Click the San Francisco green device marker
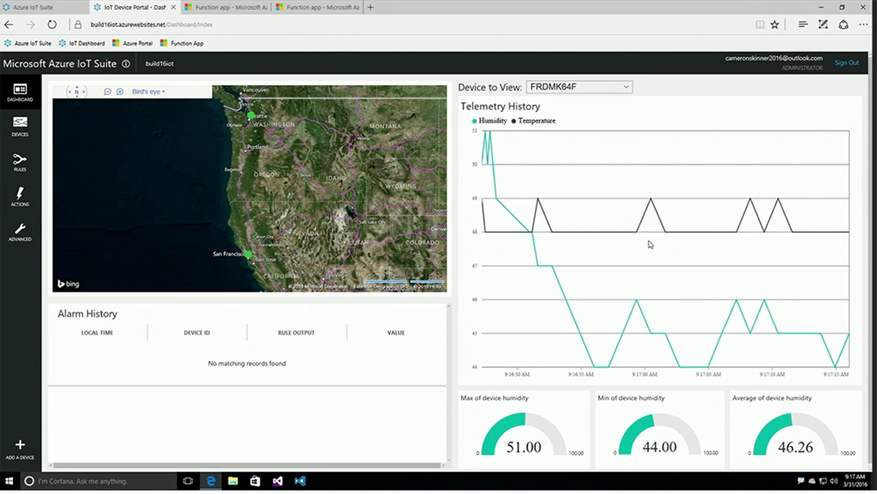Viewport: 877px width, 494px height. coord(248,255)
